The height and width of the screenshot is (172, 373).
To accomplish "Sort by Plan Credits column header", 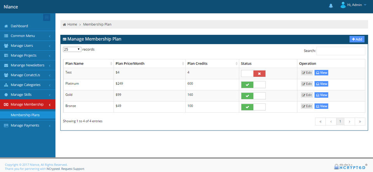I will pyautogui.click(x=212, y=64).
